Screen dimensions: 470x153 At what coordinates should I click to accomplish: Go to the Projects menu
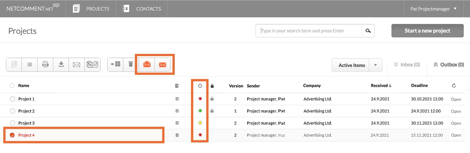(x=91, y=9)
